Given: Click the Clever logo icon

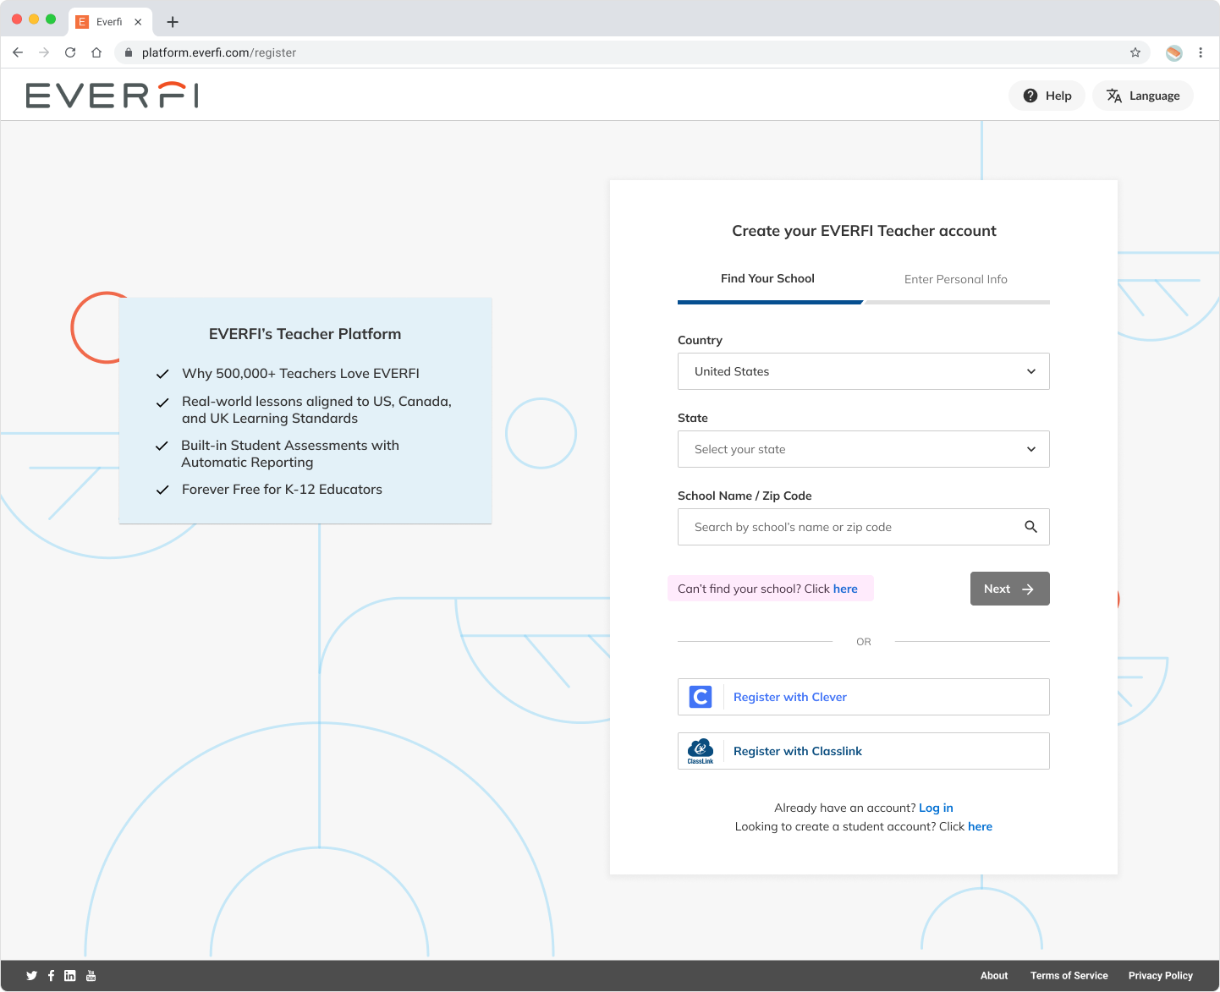Looking at the screenshot, I should 701,697.
